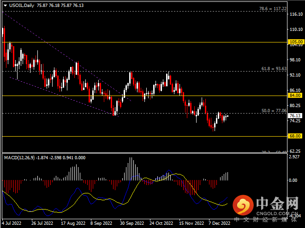Click the 7 Dec 2022 date label
The height and width of the screenshot is (228, 305).
220,223
